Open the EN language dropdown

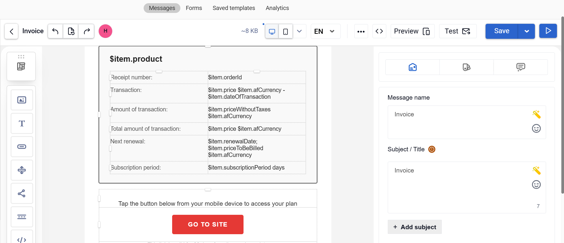325,31
